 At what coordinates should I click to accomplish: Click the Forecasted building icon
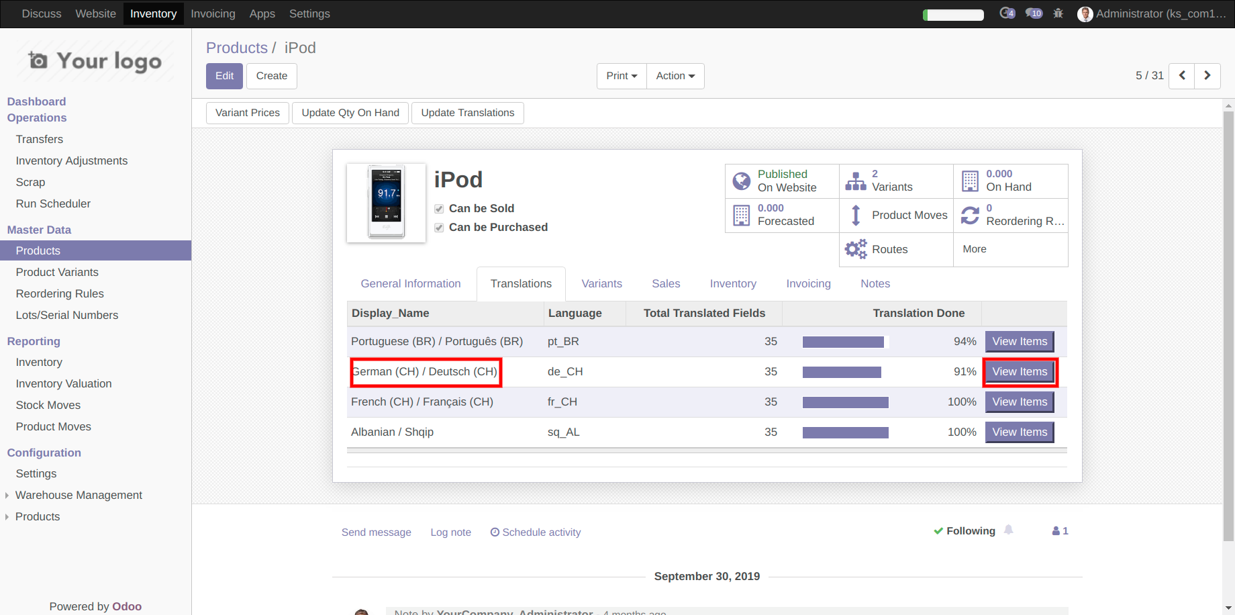point(742,215)
